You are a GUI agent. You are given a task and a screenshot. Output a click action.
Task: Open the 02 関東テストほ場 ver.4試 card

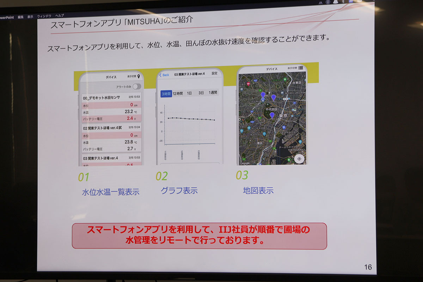coord(112,138)
